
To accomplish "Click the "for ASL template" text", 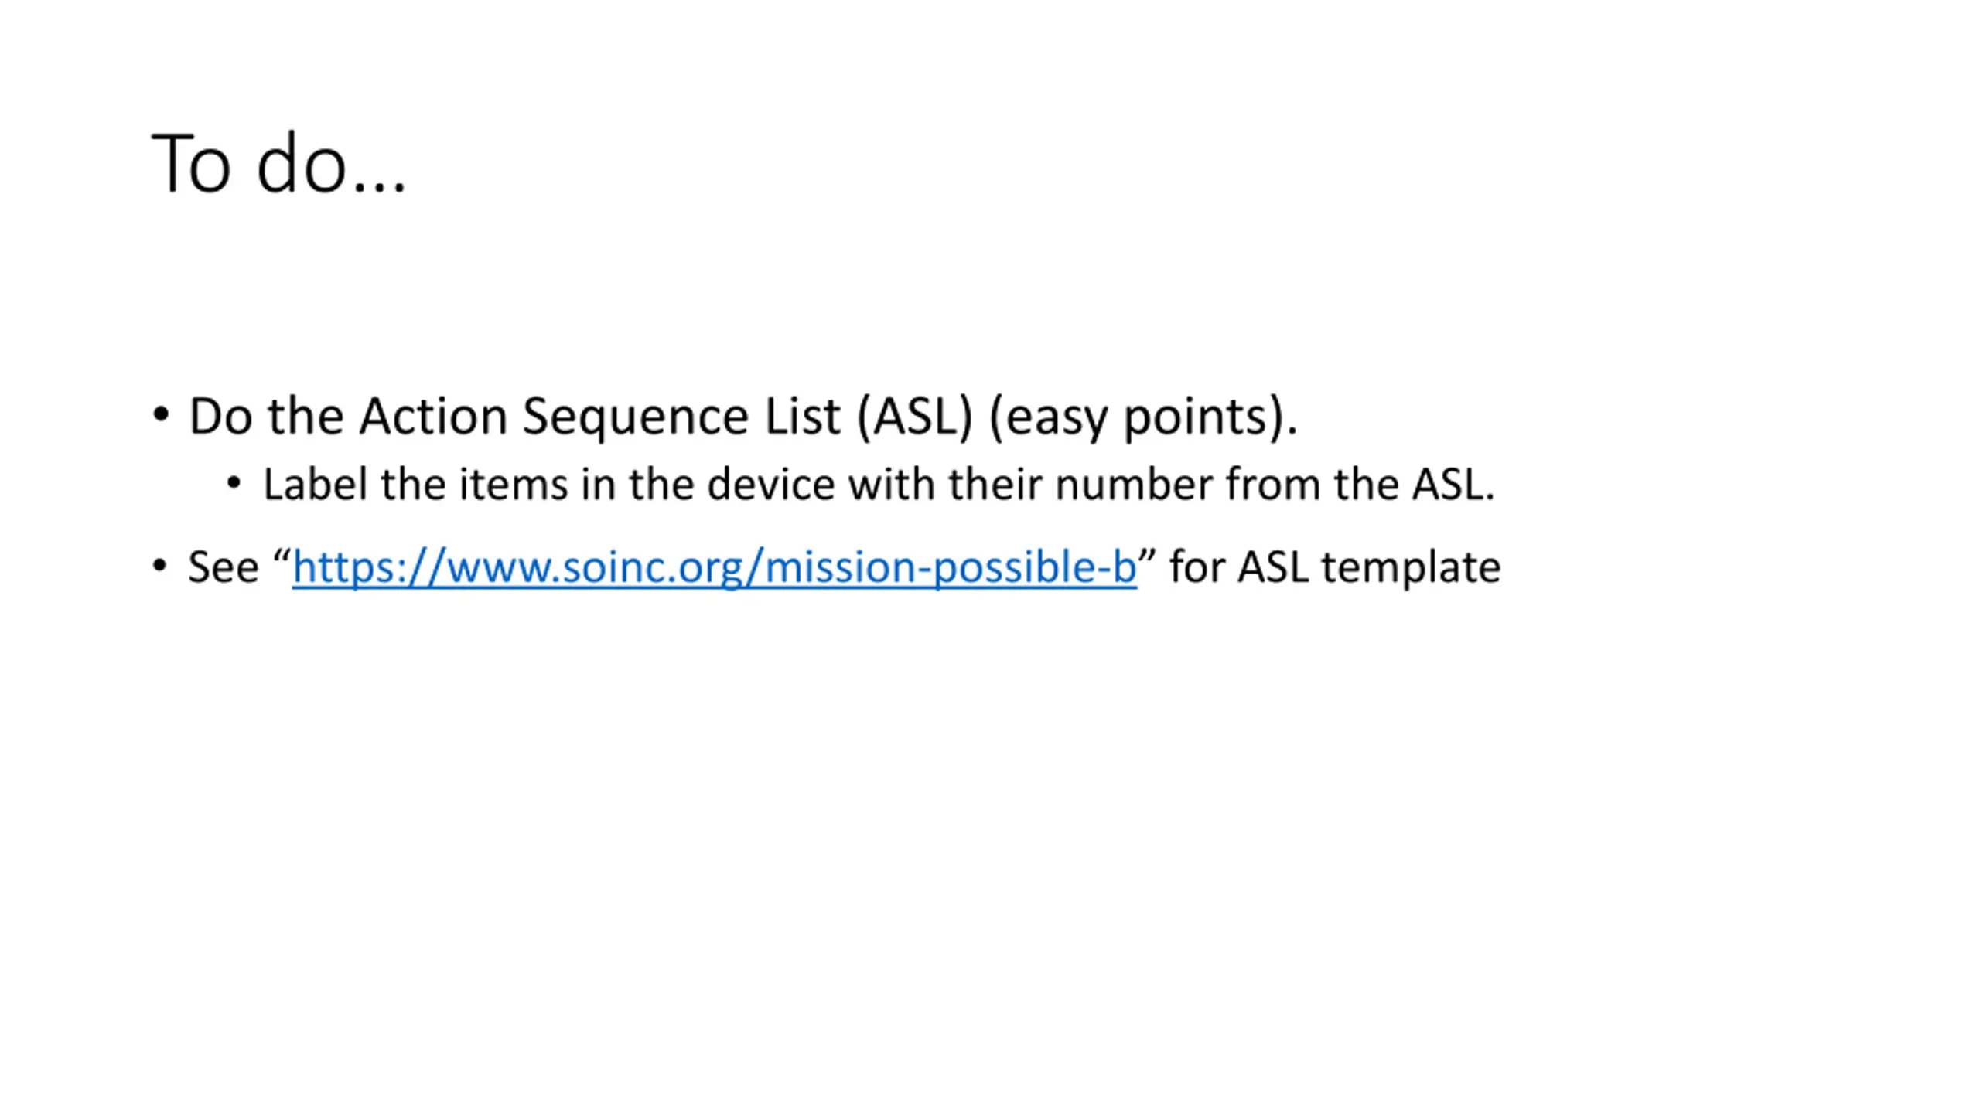I will tap(1335, 567).
